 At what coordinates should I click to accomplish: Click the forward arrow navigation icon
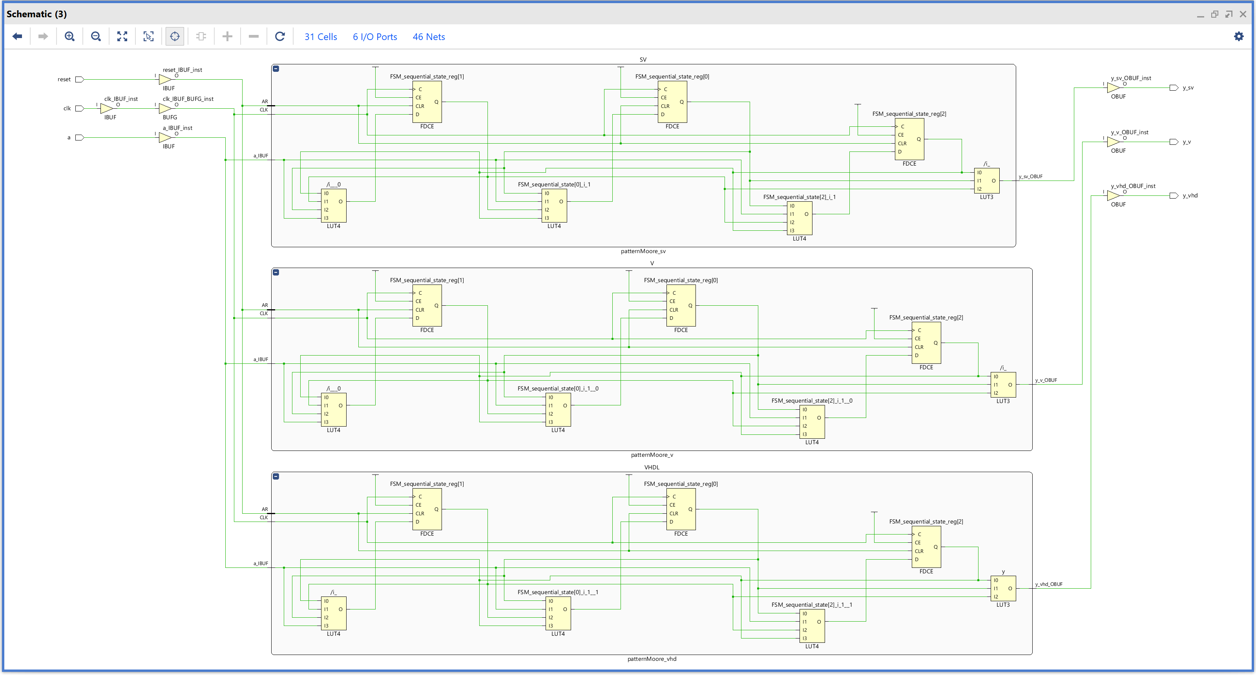(43, 36)
